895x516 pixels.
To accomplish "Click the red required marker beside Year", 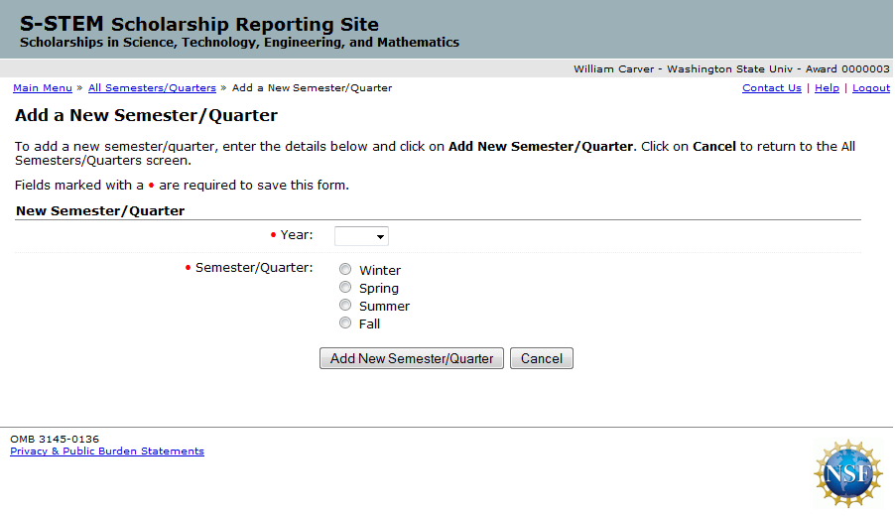I will click(x=274, y=235).
